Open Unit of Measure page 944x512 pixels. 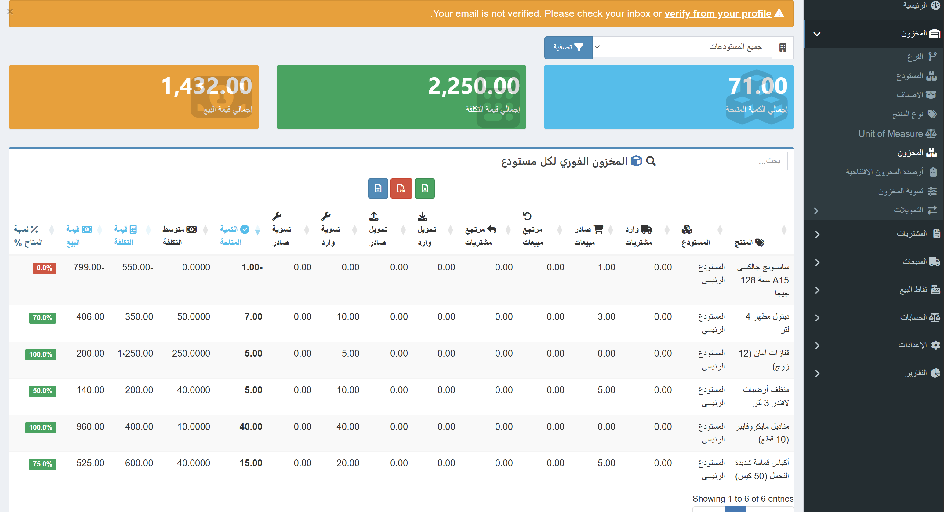874,133
